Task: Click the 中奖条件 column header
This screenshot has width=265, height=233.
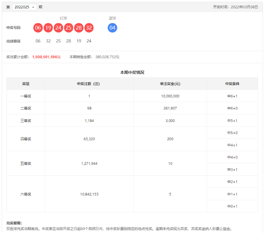Action: pos(232,84)
